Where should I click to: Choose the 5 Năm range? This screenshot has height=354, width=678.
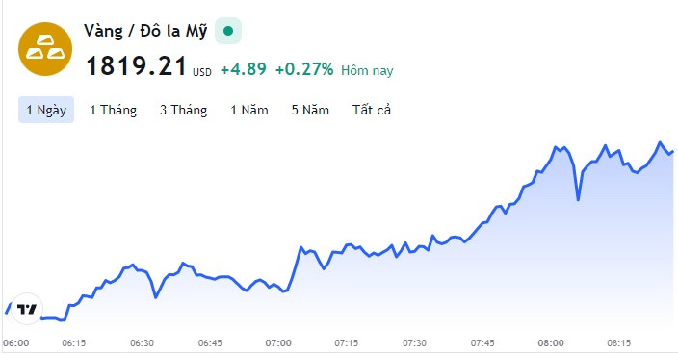310,110
